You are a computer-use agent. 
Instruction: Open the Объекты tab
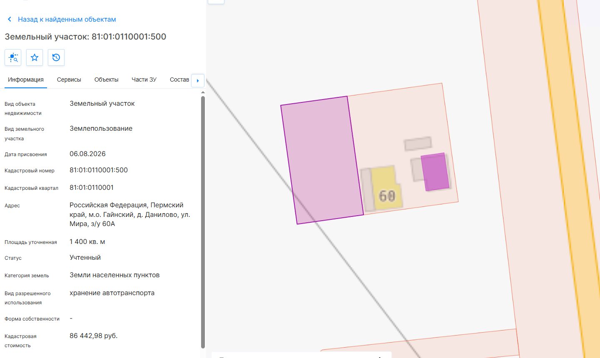(107, 80)
